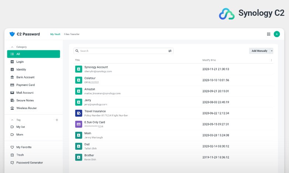Open the Trash
289x173 pixels.
pyautogui.click(x=34, y=155)
